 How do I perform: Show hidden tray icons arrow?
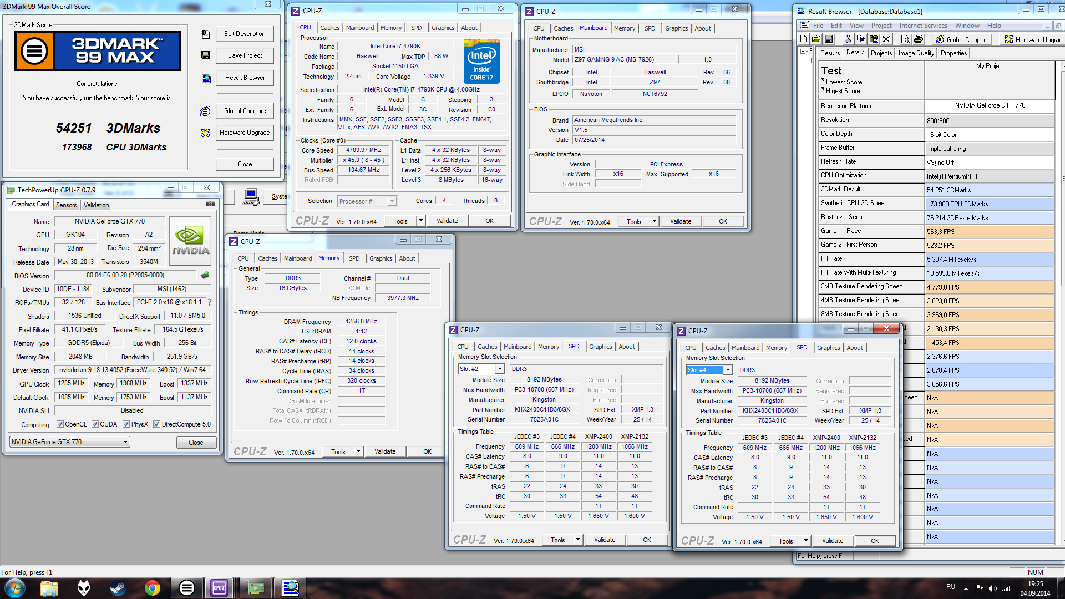pyautogui.click(x=966, y=588)
